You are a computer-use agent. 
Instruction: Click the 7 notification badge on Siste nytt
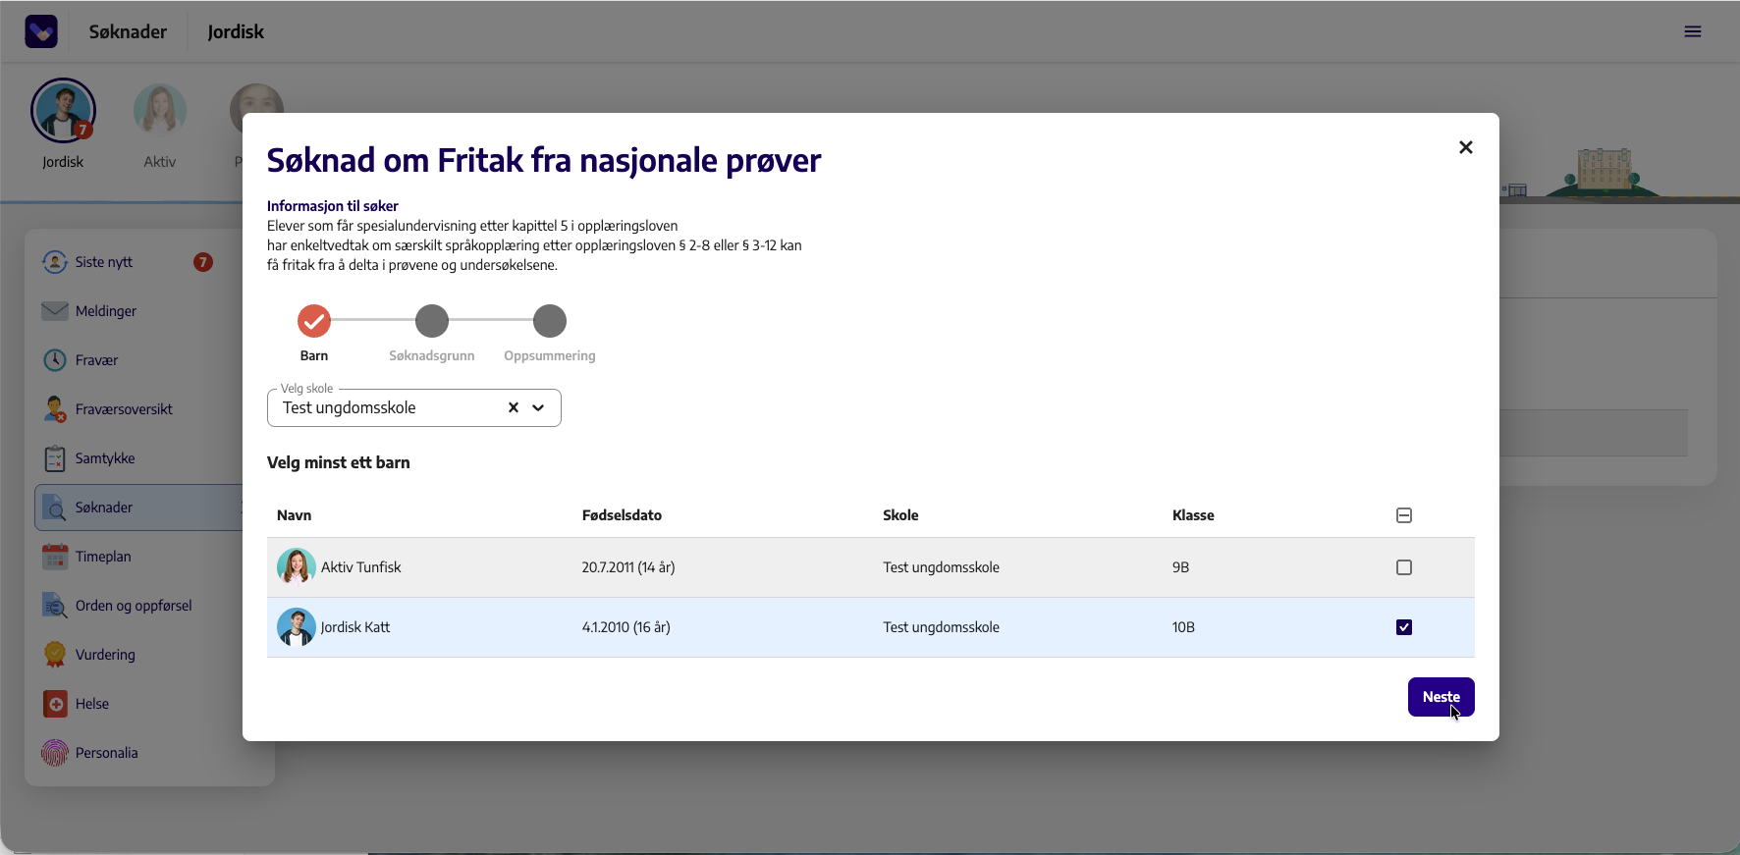(x=203, y=262)
